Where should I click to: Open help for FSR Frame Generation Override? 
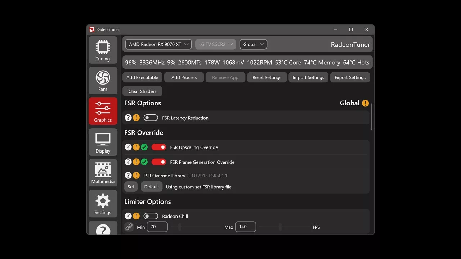128,162
